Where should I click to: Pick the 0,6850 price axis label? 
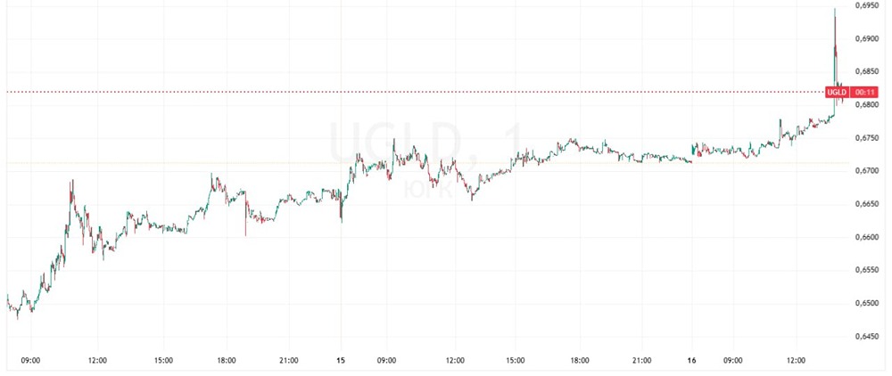pos(867,71)
